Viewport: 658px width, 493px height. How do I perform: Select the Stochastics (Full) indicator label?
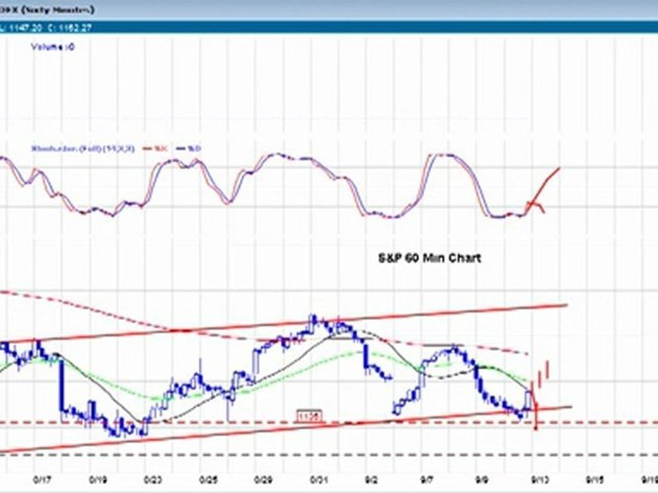point(83,149)
